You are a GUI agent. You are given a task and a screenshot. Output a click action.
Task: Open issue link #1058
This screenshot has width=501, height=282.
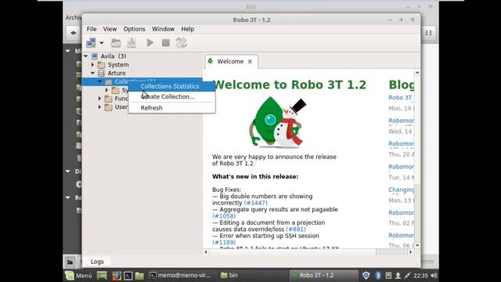click(x=224, y=216)
